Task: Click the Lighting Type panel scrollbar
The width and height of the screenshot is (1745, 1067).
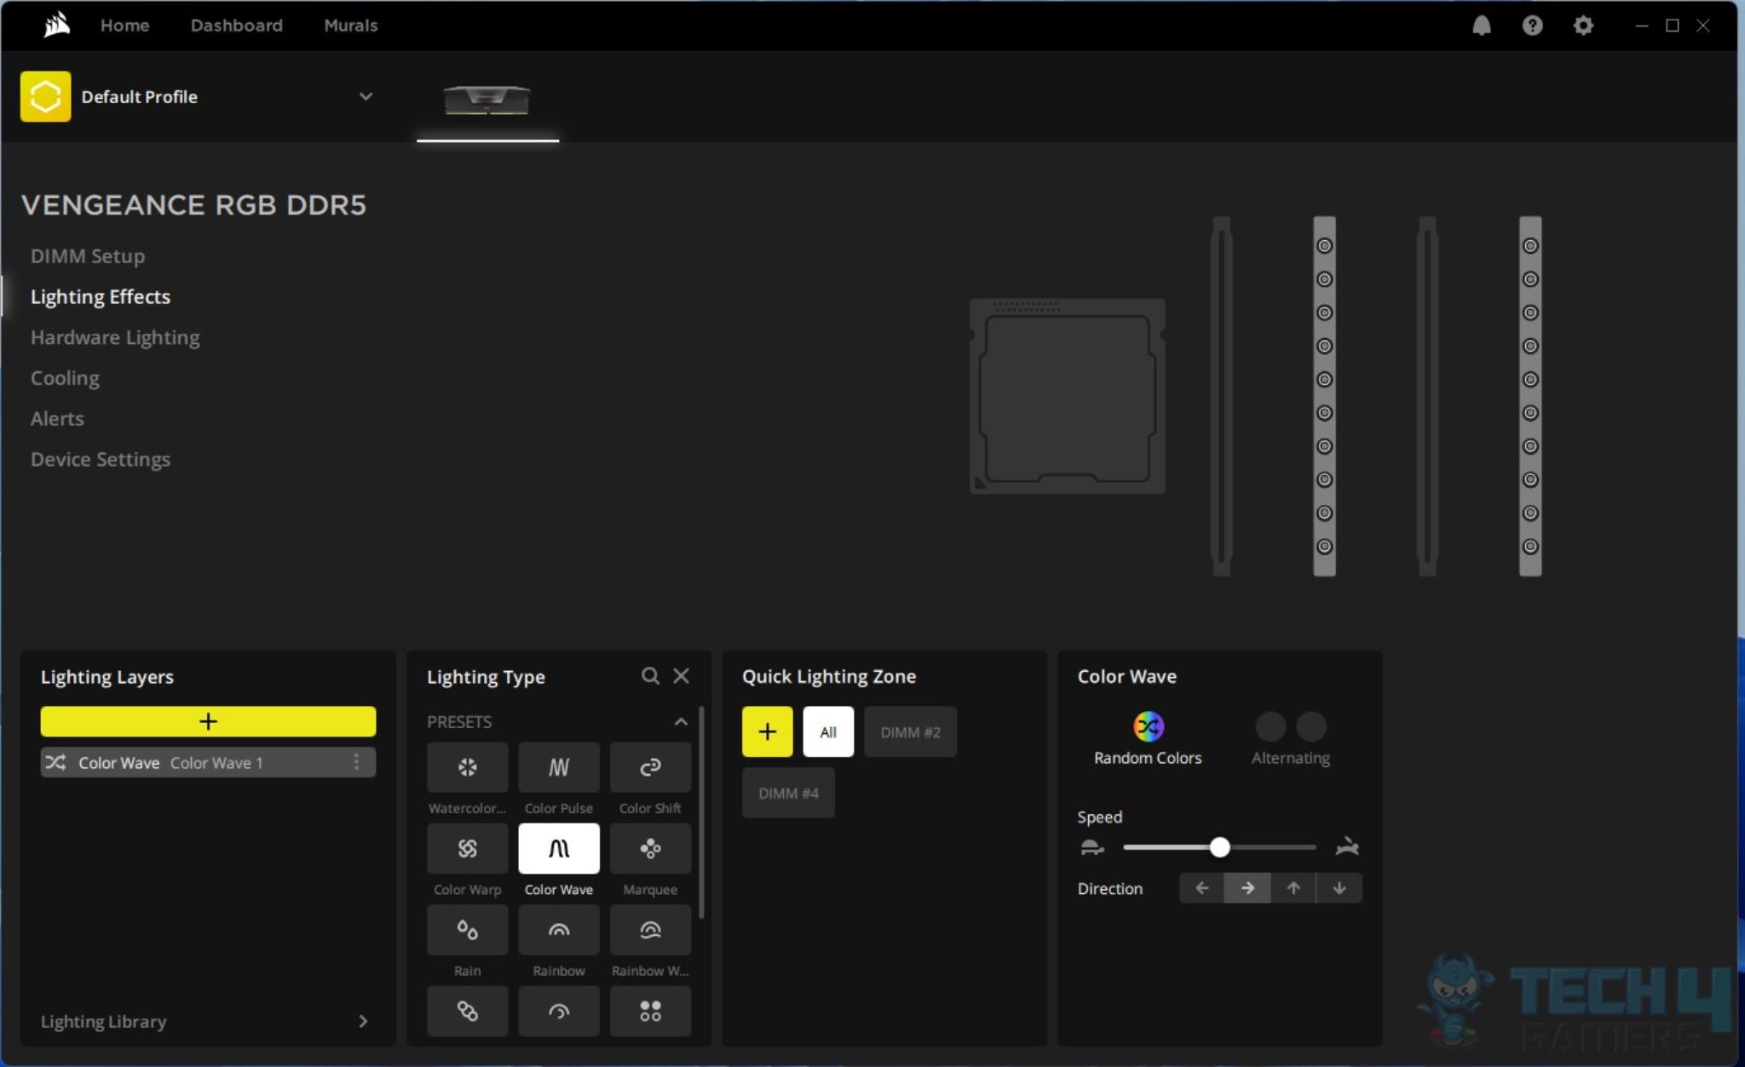Action: [x=701, y=812]
